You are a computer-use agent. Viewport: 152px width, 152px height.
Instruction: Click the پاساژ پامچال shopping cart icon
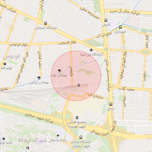(x=58, y=136)
